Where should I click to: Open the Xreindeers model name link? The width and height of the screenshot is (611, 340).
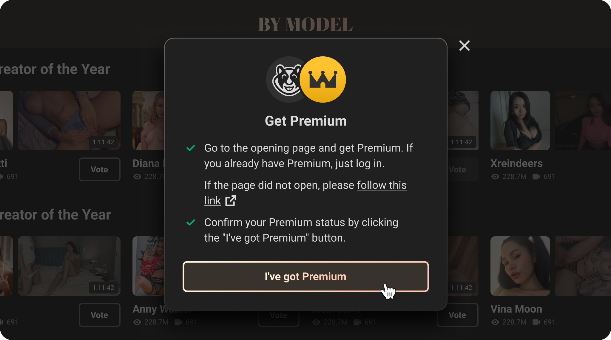516,163
